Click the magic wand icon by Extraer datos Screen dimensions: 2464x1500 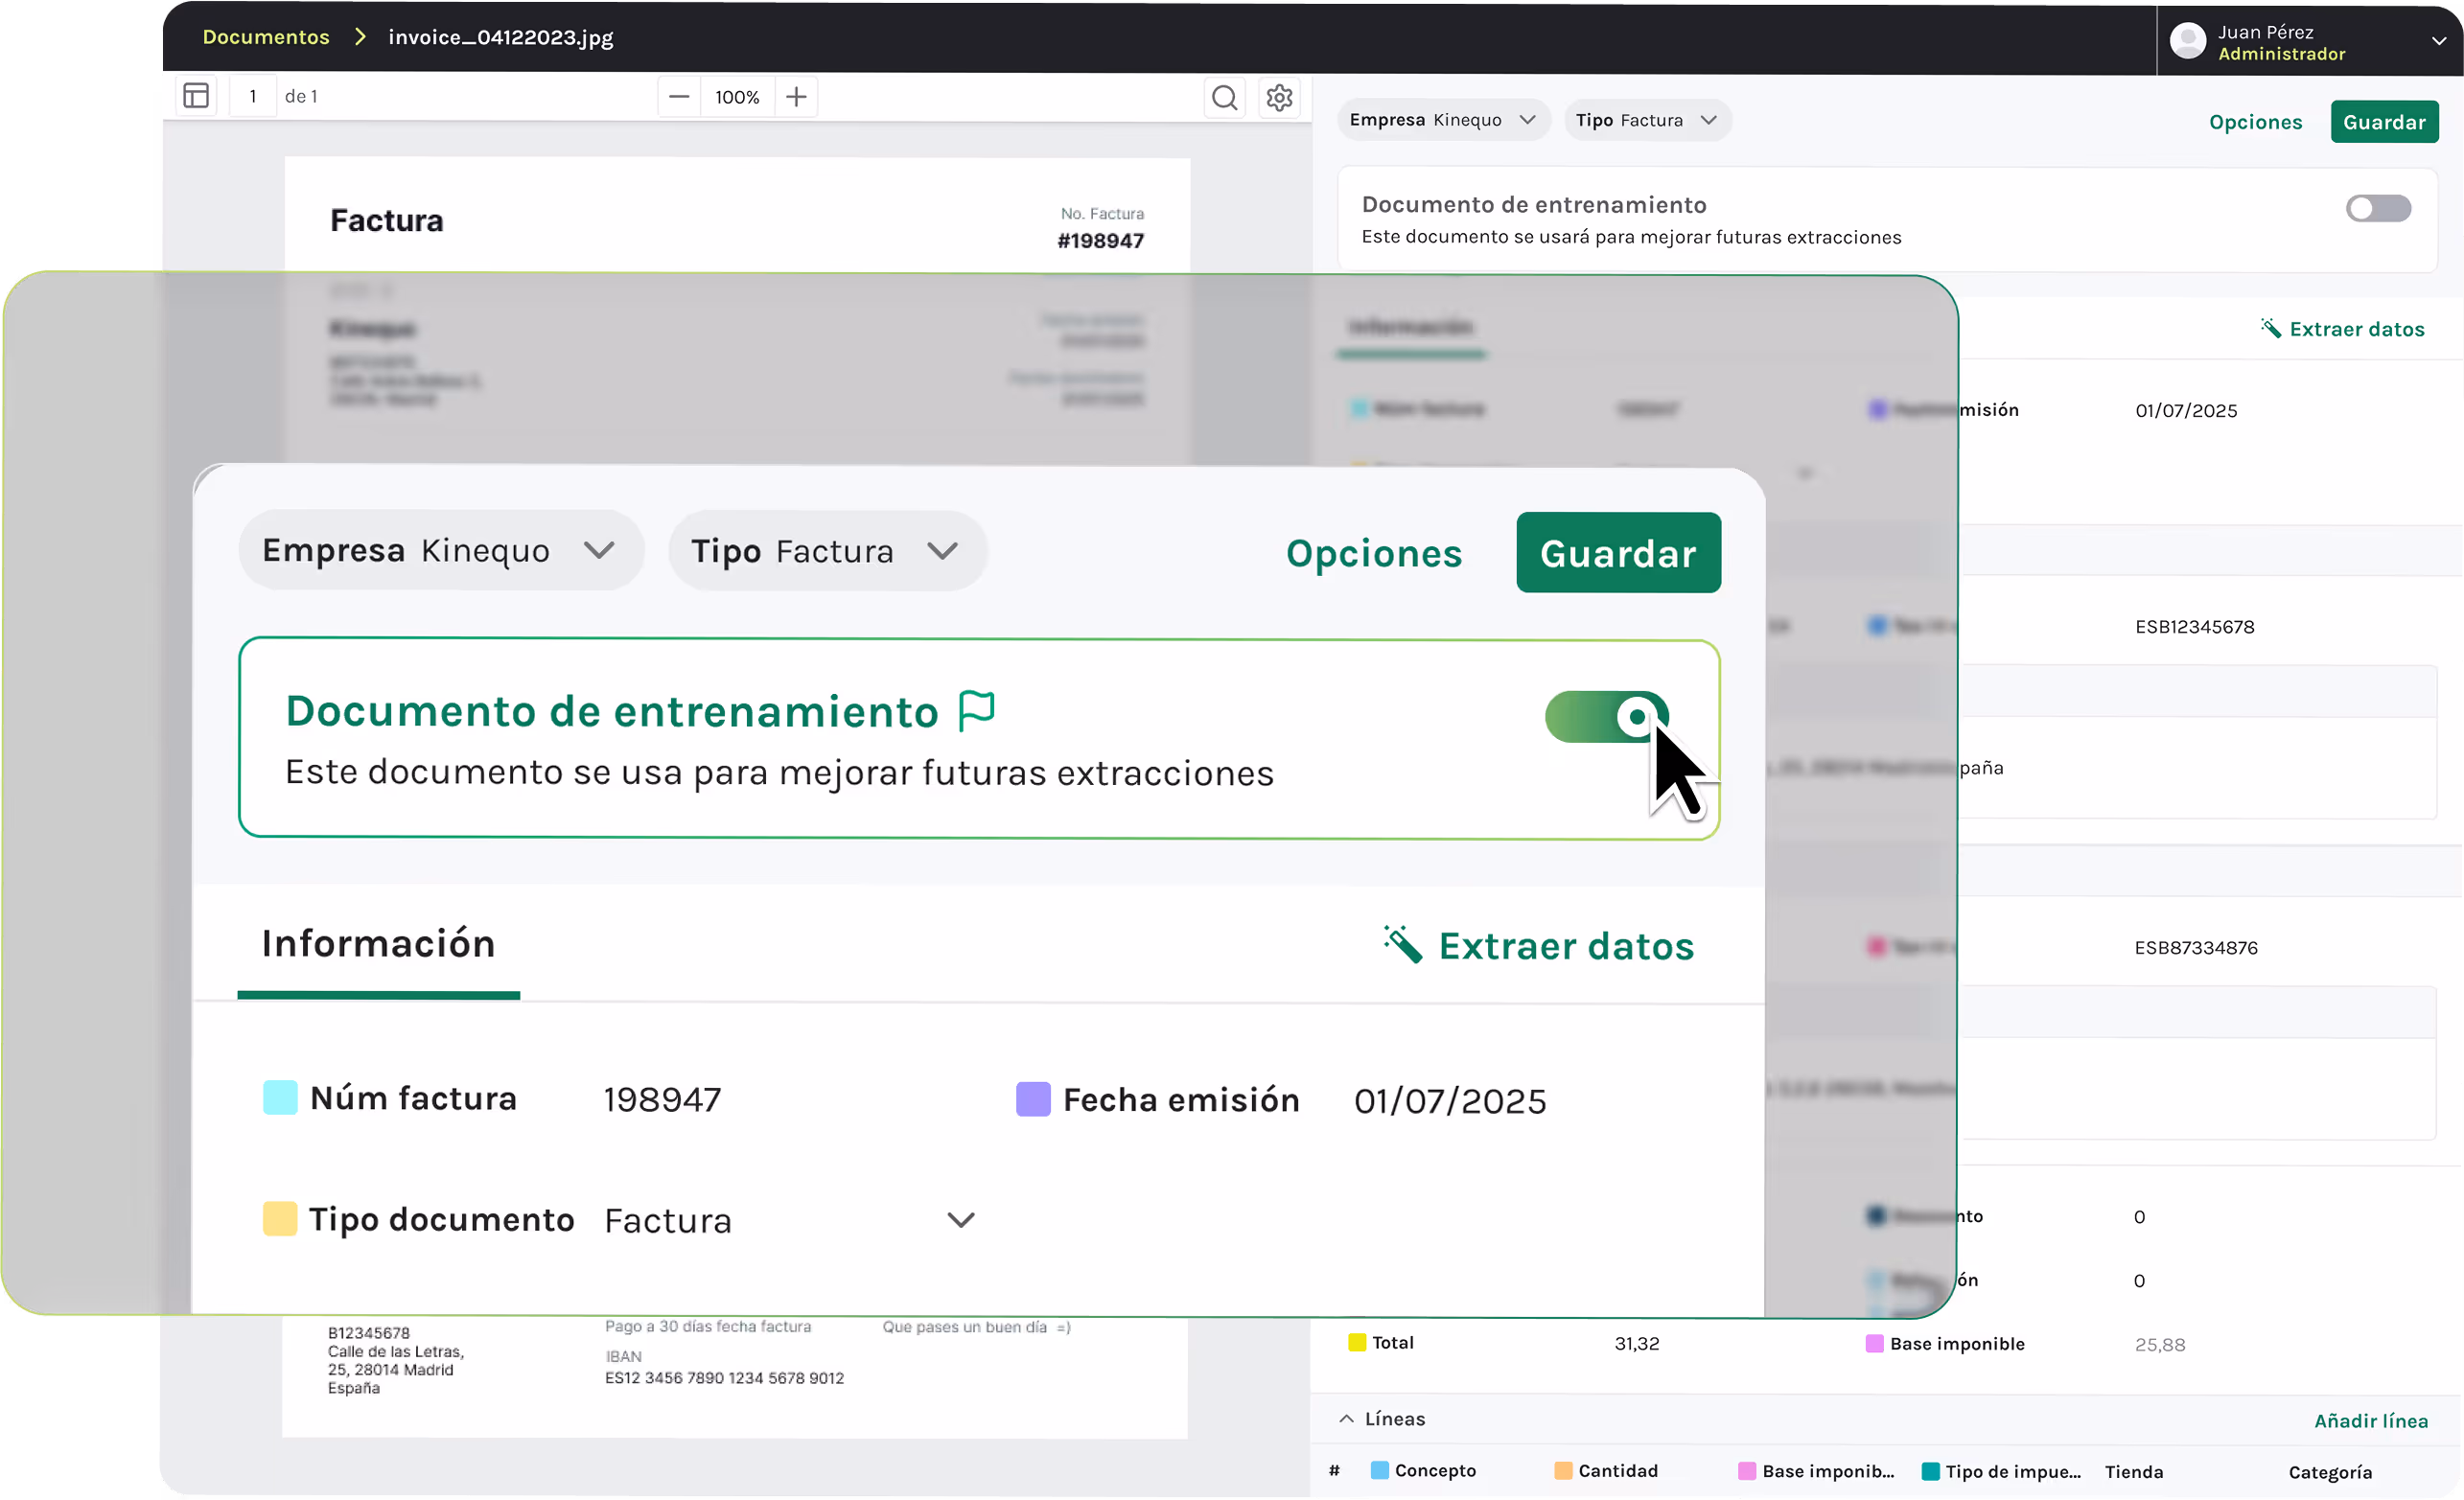(1402, 944)
